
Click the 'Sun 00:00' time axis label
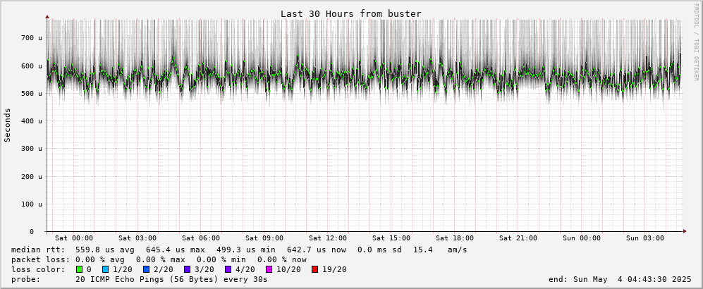(x=582, y=238)
